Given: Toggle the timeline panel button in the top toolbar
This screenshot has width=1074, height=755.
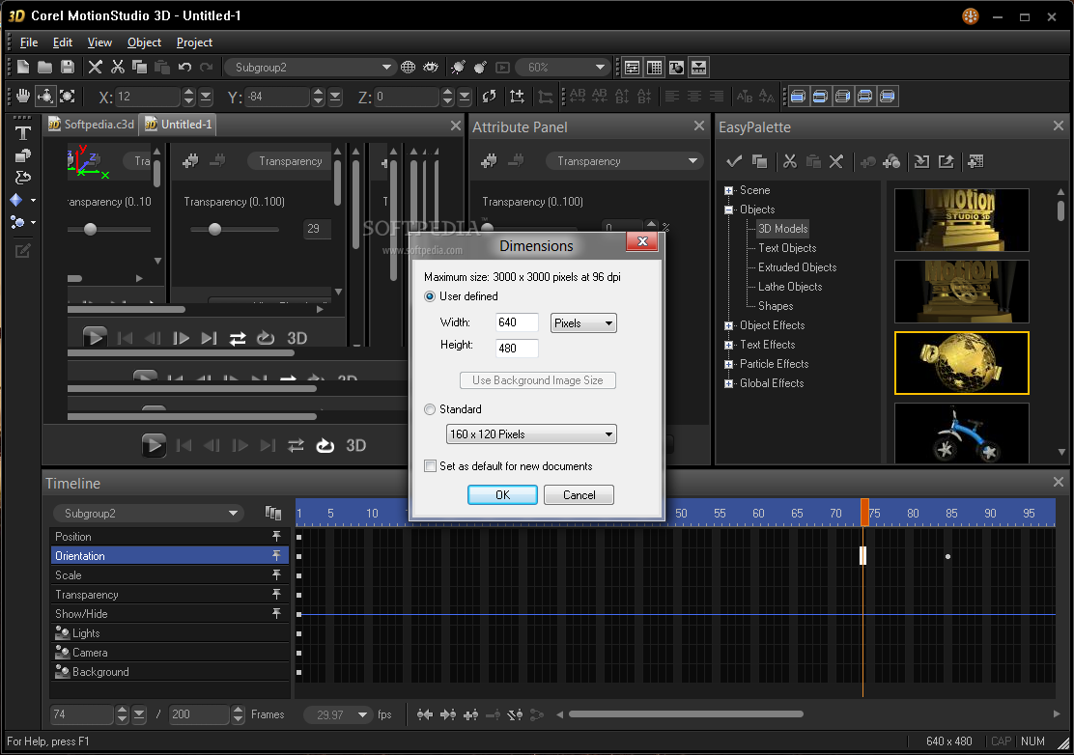Looking at the screenshot, I should click(698, 67).
